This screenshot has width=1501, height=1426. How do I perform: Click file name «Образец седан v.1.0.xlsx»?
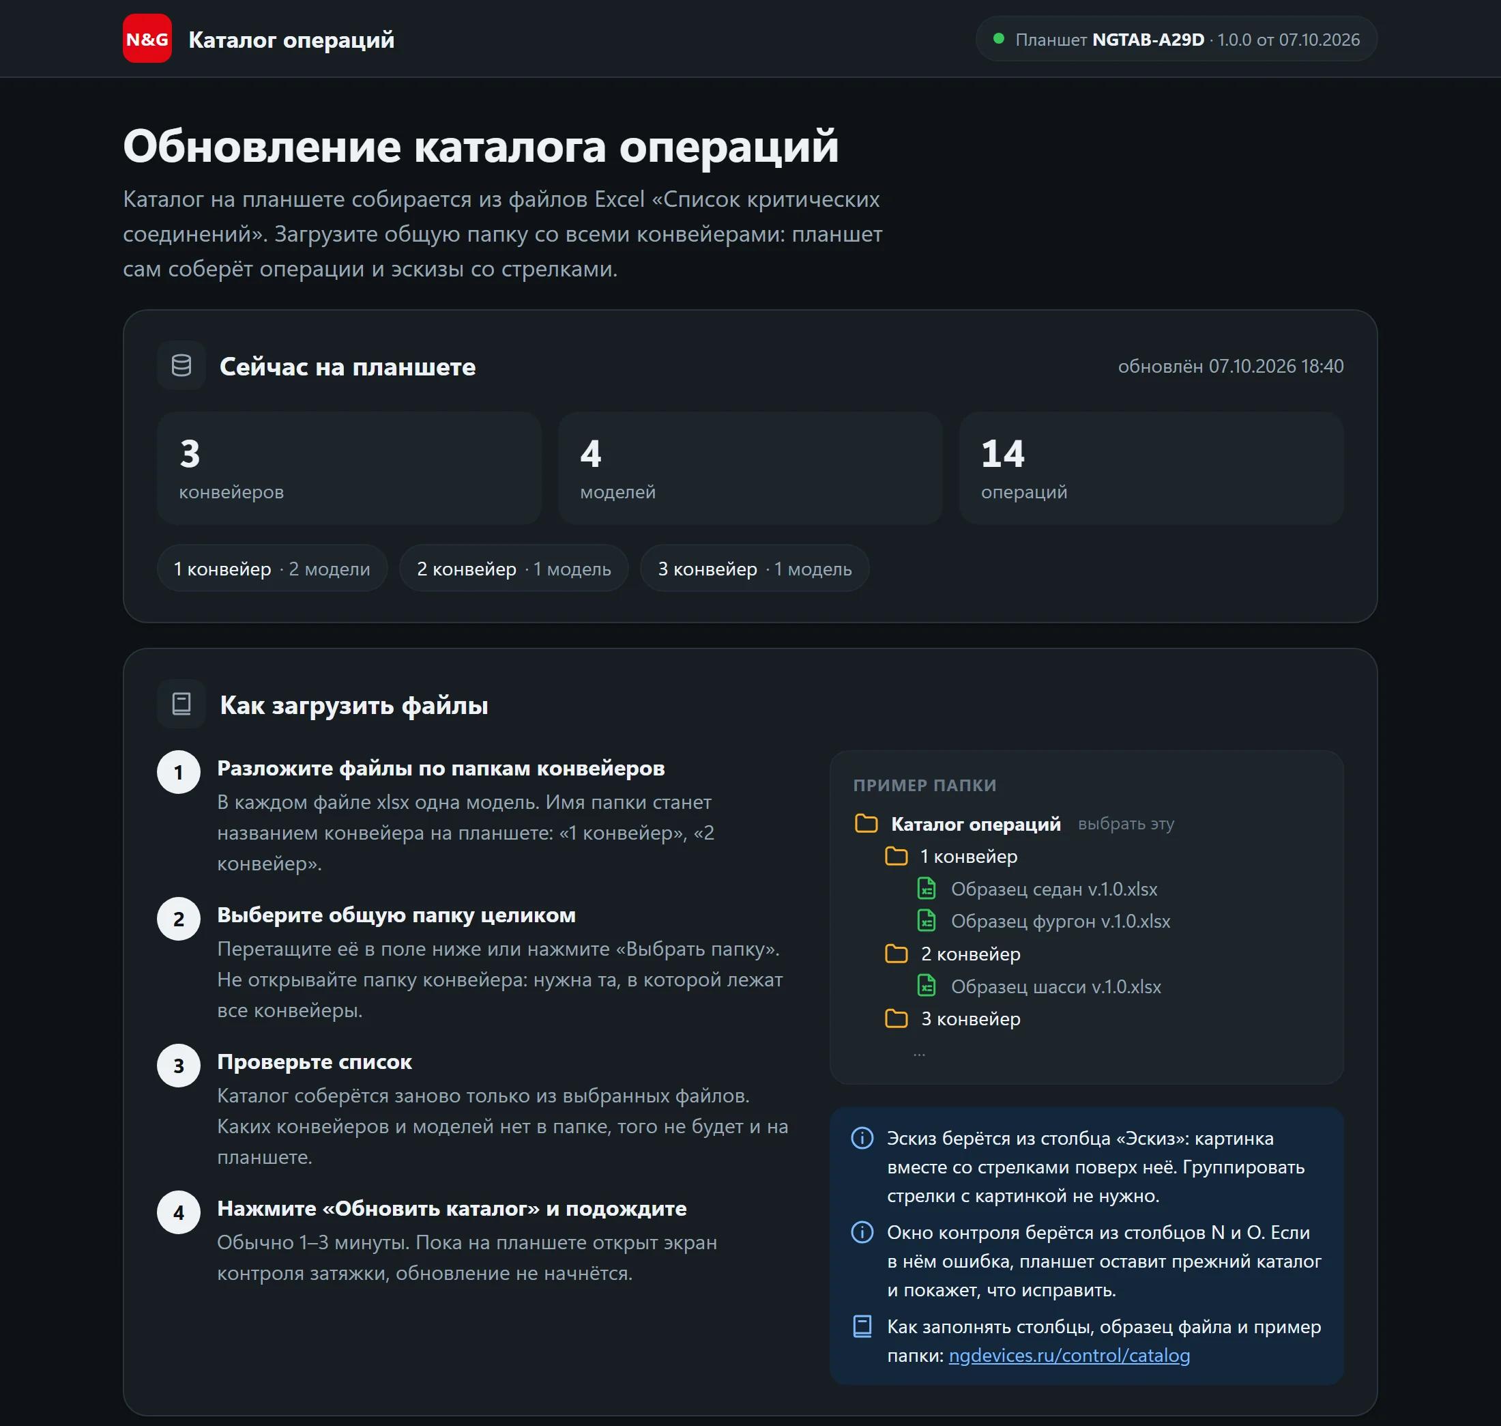pos(1054,889)
